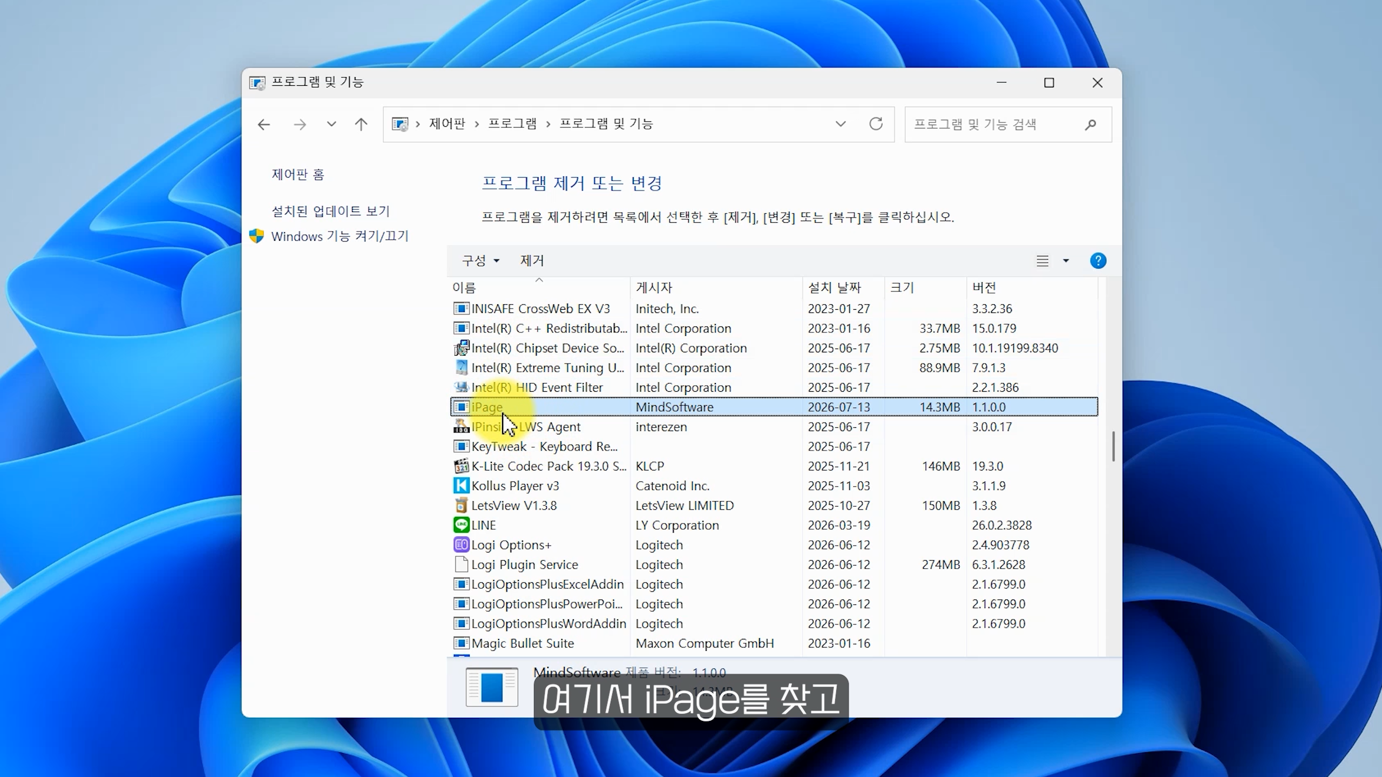Sort by the 크기 column header

pyautogui.click(x=925, y=288)
